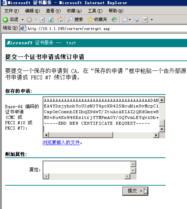This screenshot has width=187, height=209.
Task: Click attributes box scroll down arrow
Action: tap(133, 171)
